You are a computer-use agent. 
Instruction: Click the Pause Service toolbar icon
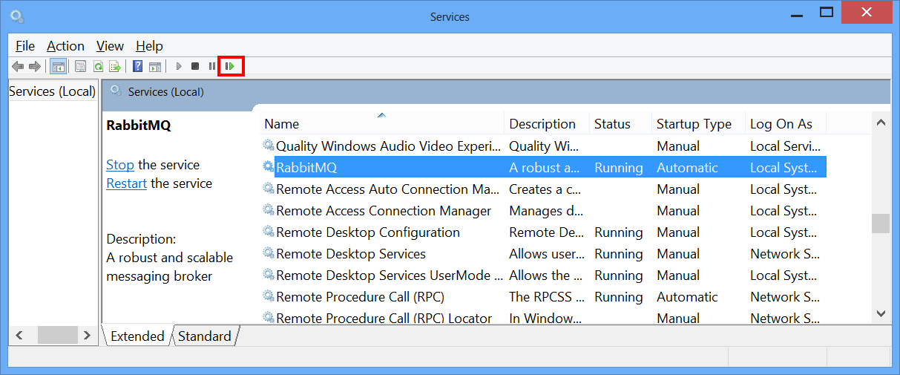[212, 67]
